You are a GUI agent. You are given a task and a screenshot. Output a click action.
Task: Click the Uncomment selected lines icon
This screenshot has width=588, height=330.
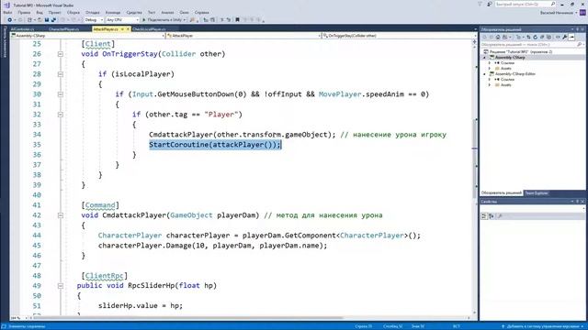[x=228, y=19]
